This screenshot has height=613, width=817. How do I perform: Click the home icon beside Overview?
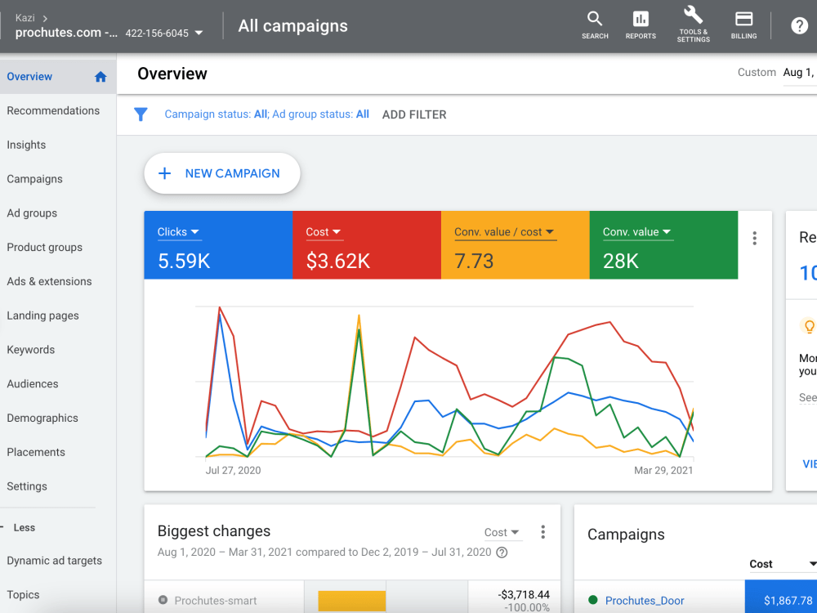(x=100, y=77)
